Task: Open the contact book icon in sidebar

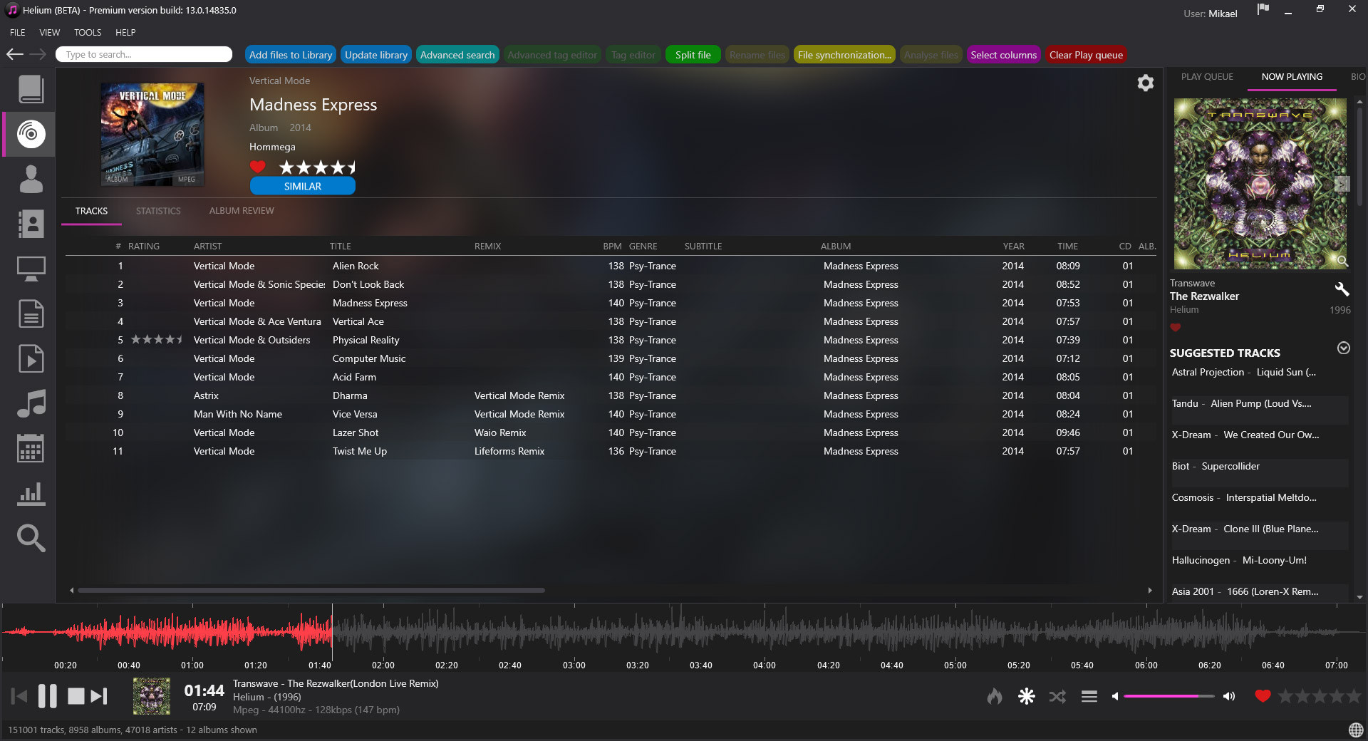Action: coord(31,224)
